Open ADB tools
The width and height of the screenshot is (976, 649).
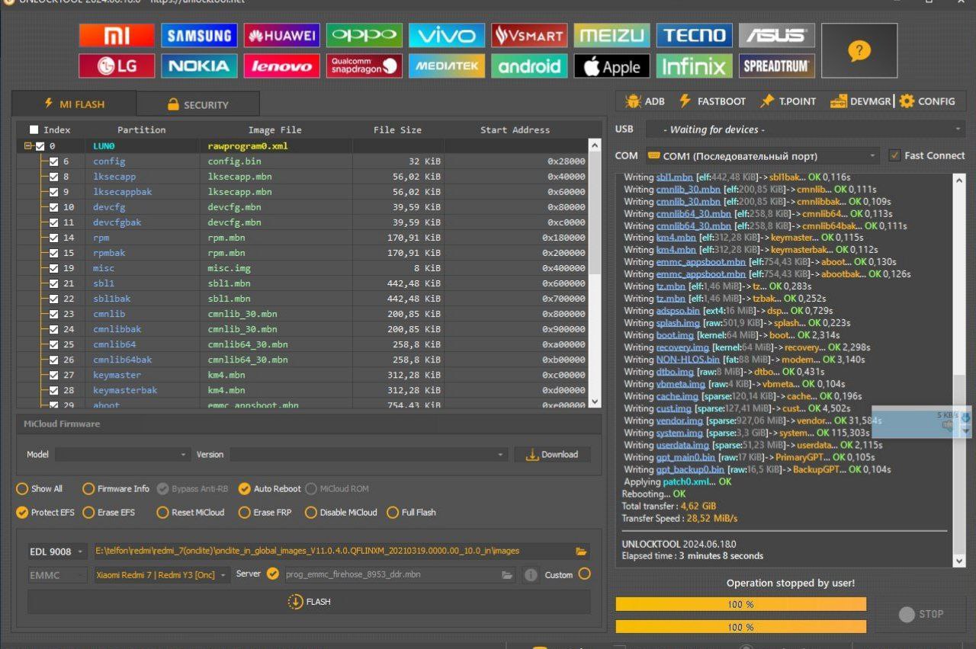pyautogui.click(x=644, y=101)
